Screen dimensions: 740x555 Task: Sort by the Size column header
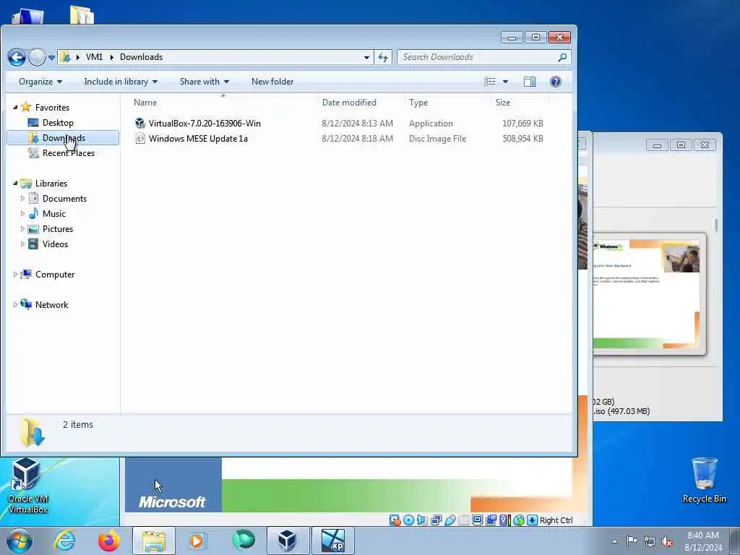tap(520, 103)
